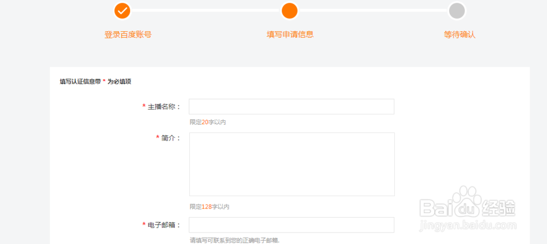Click the 请填写可联系到您的正确电子邮箱 hint
The width and height of the screenshot is (547, 244).
pos(235,240)
